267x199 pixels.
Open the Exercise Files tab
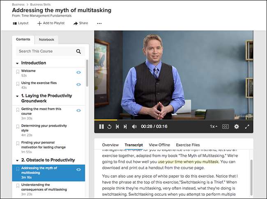click(188, 145)
